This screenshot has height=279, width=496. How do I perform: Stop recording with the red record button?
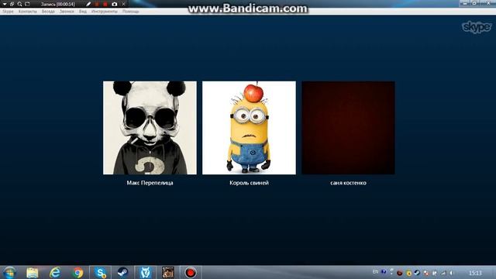click(x=105, y=4)
